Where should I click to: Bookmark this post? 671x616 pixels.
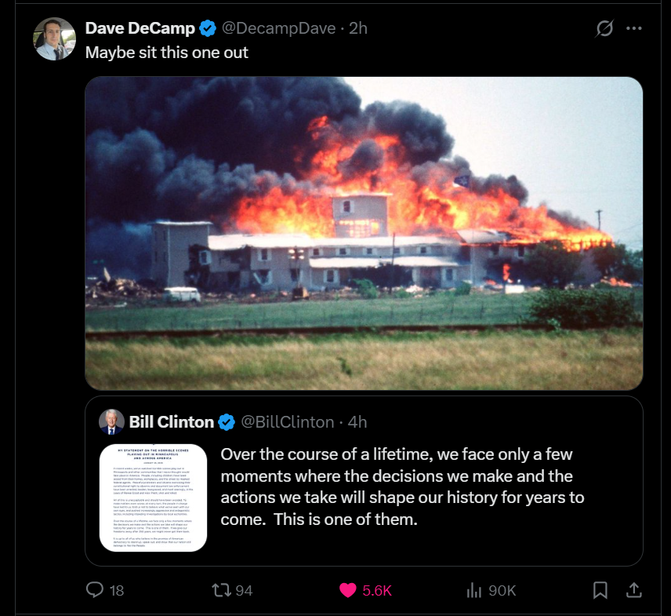[x=600, y=589]
